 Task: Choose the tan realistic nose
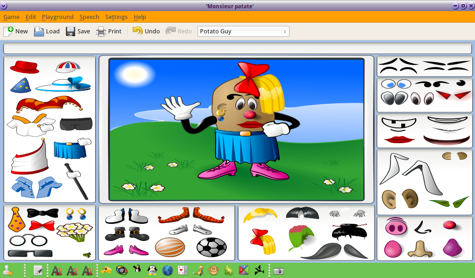pos(420,249)
